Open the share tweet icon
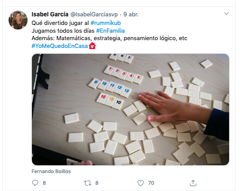 coord(193,182)
